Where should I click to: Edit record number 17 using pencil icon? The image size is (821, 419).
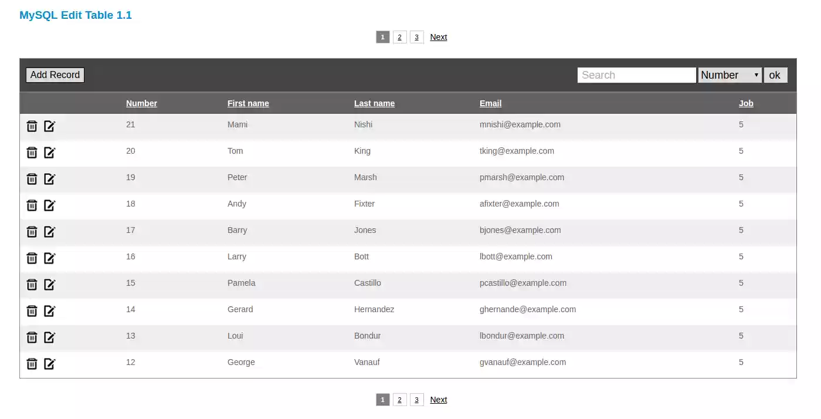point(50,231)
